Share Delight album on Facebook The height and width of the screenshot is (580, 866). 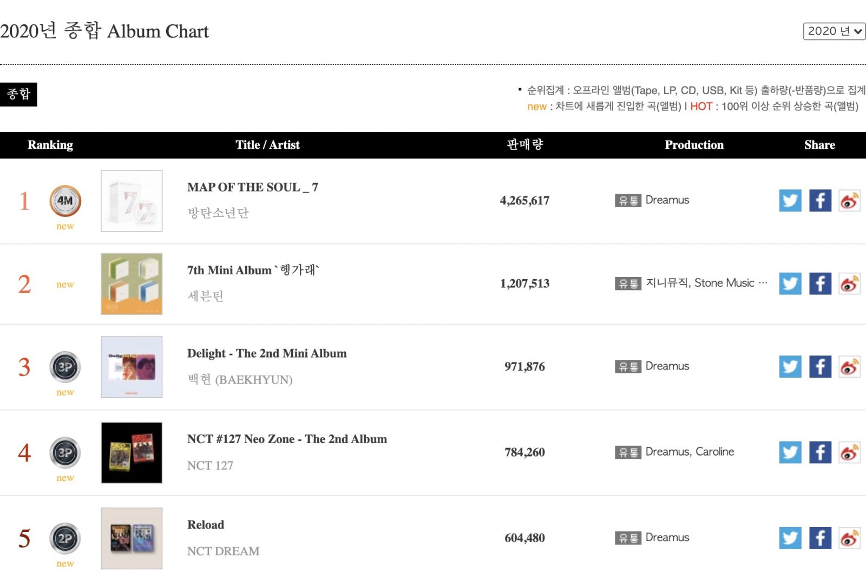pyautogui.click(x=820, y=367)
